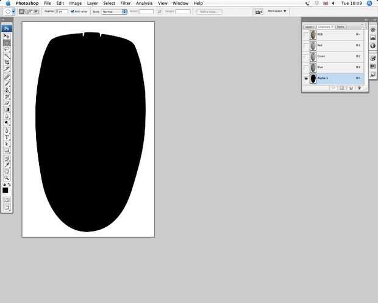Select the Healing Brush tool
Image resolution: width=378 pixels, height=303 pixels.
coord(7,77)
